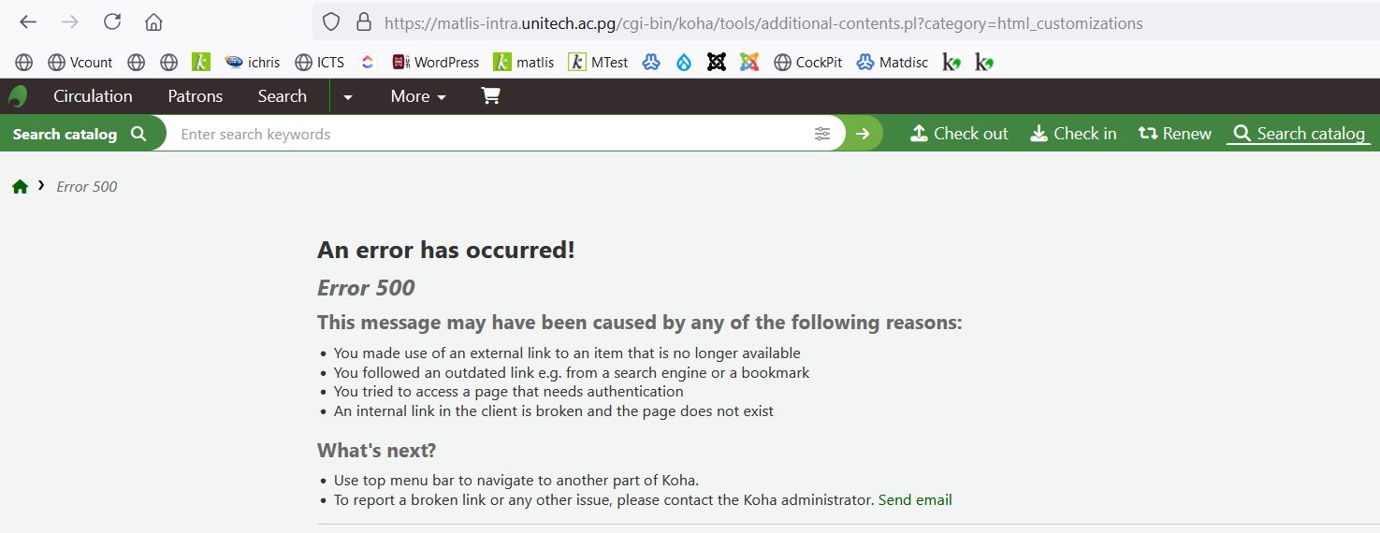1380x533 pixels.
Task: Click the Koha leaf logo icon
Action: point(18,96)
